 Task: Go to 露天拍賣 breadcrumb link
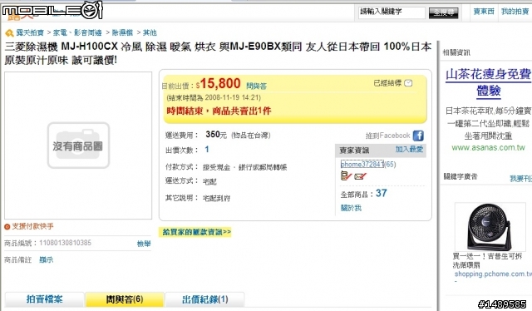pyautogui.click(x=30, y=32)
